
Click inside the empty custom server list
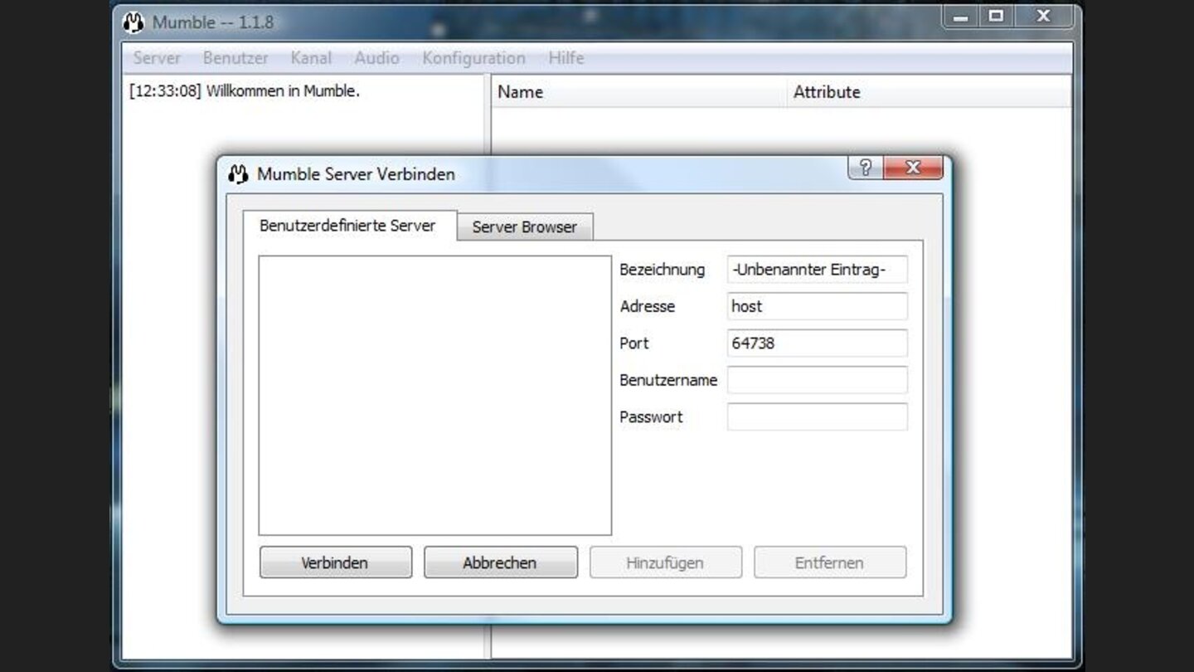point(435,396)
